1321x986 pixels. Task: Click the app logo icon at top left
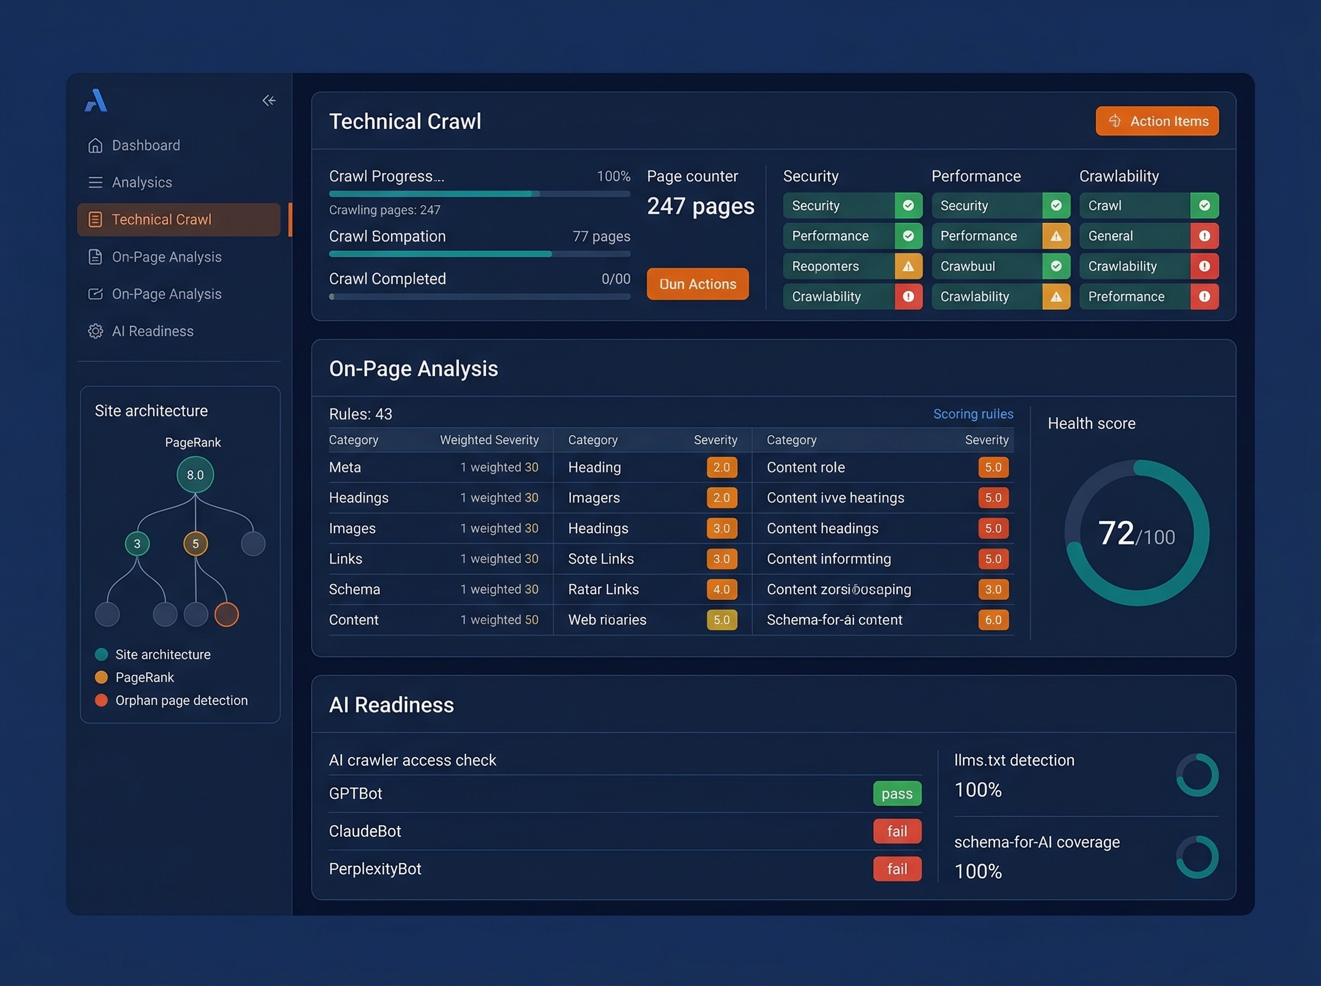[96, 100]
